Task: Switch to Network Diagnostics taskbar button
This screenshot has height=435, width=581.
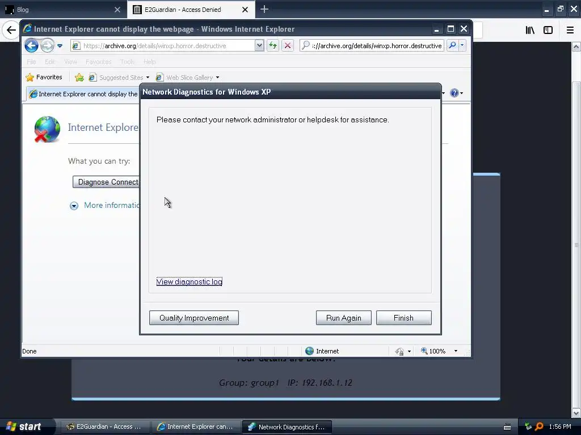Action: 287,427
